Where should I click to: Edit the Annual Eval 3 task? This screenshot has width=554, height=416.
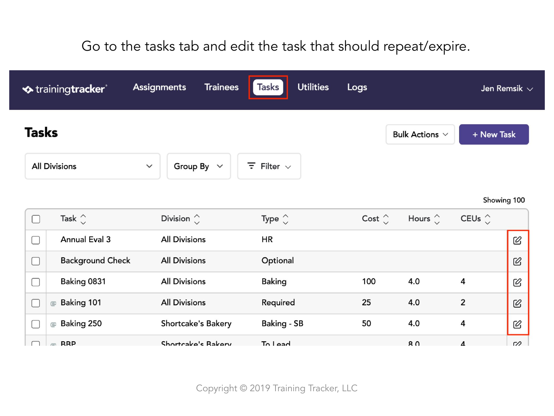pos(517,240)
